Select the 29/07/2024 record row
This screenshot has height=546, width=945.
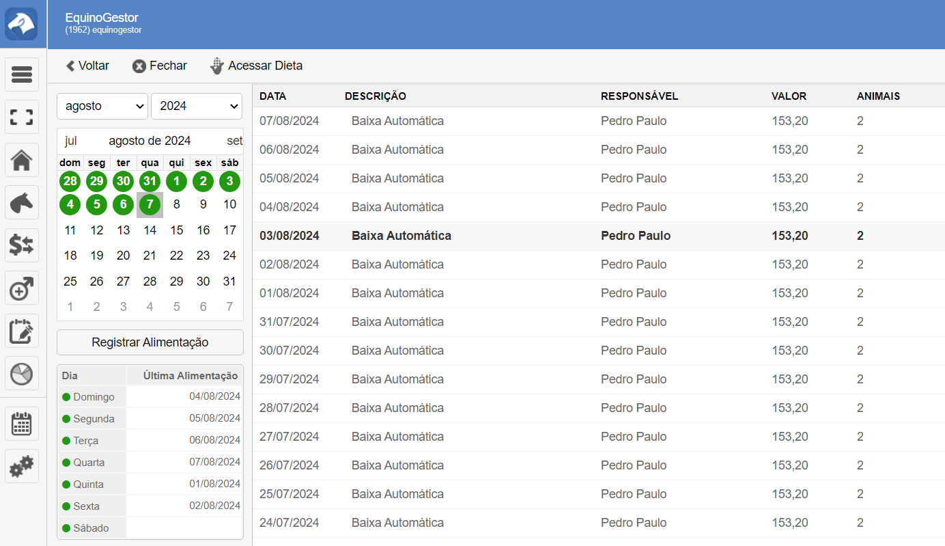599,379
